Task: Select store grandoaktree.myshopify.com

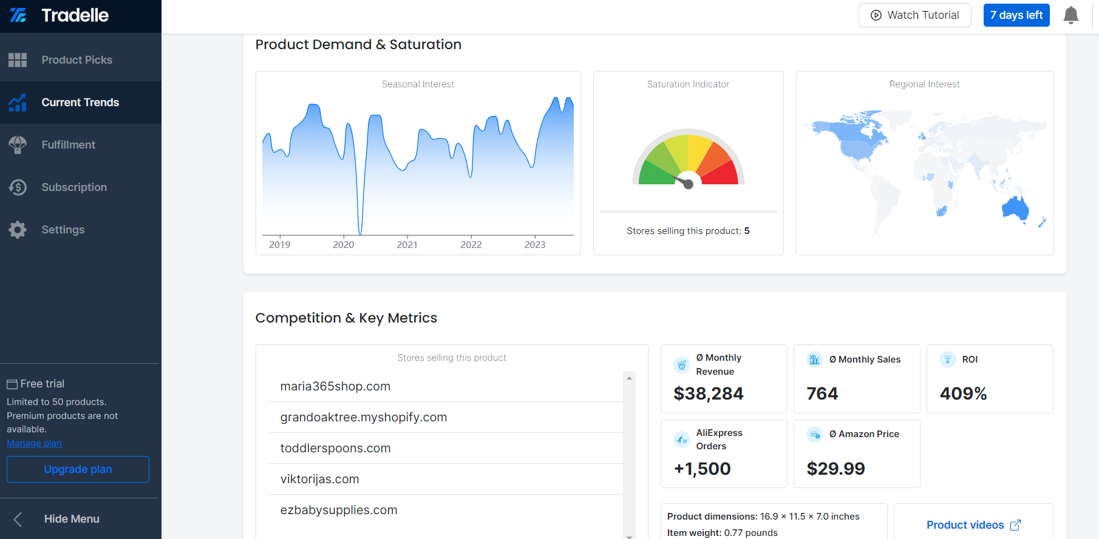Action: pos(446,418)
